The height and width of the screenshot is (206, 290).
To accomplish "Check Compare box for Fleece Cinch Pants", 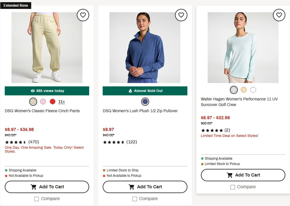I will (x=36, y=199).
